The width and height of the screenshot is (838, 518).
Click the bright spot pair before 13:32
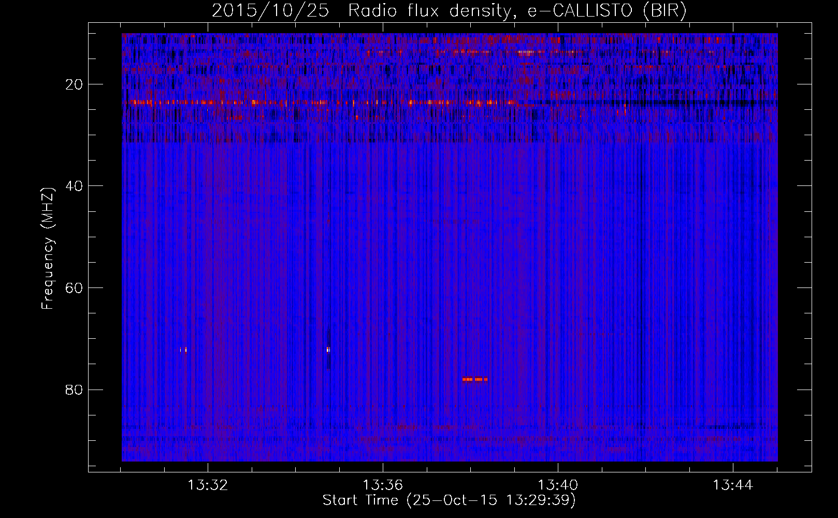(x=183, y=350)
